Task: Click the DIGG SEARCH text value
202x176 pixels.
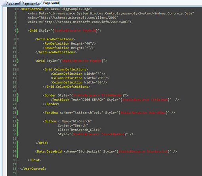Action: [x=93, y=100]
